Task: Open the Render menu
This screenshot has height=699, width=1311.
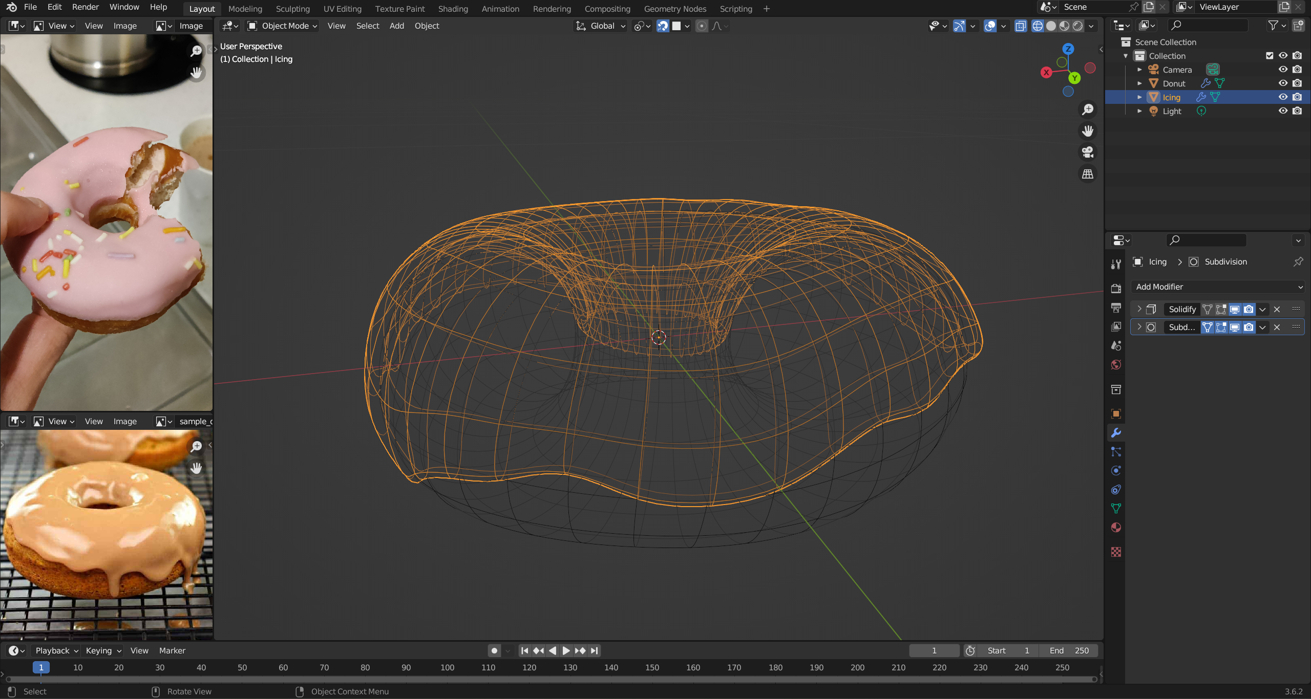Action: [85, 7]
